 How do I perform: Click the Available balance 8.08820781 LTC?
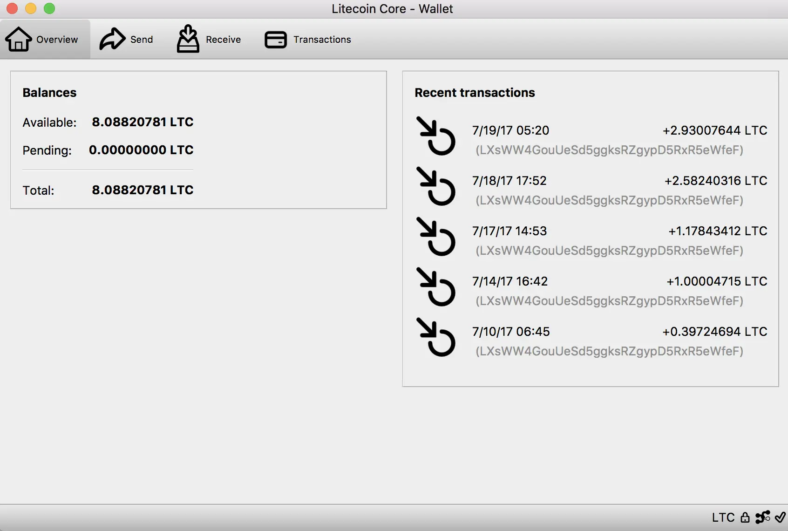[x=143, y=122]
